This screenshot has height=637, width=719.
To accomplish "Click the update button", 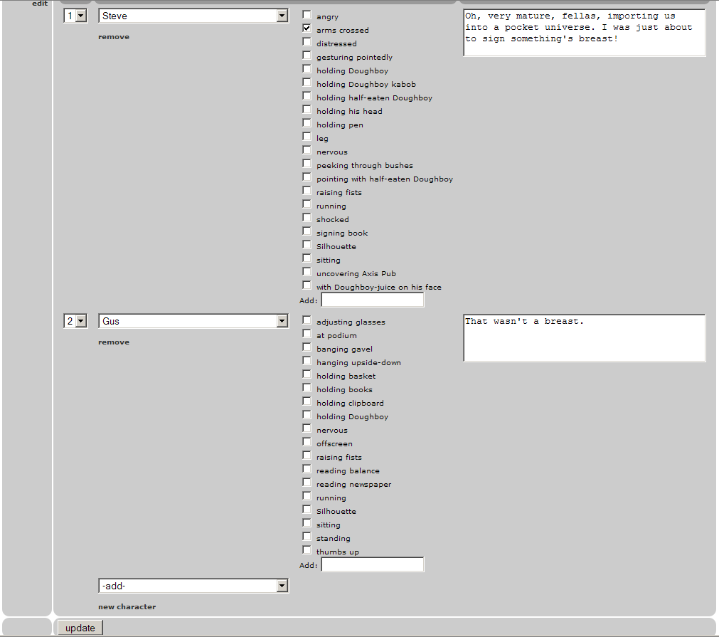I will (x=80, y=628).
